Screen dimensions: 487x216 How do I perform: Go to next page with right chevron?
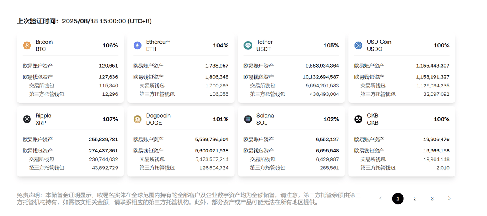(x=449, y=198)
